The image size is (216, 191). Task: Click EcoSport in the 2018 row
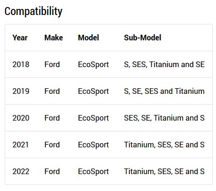pos(93,65)
